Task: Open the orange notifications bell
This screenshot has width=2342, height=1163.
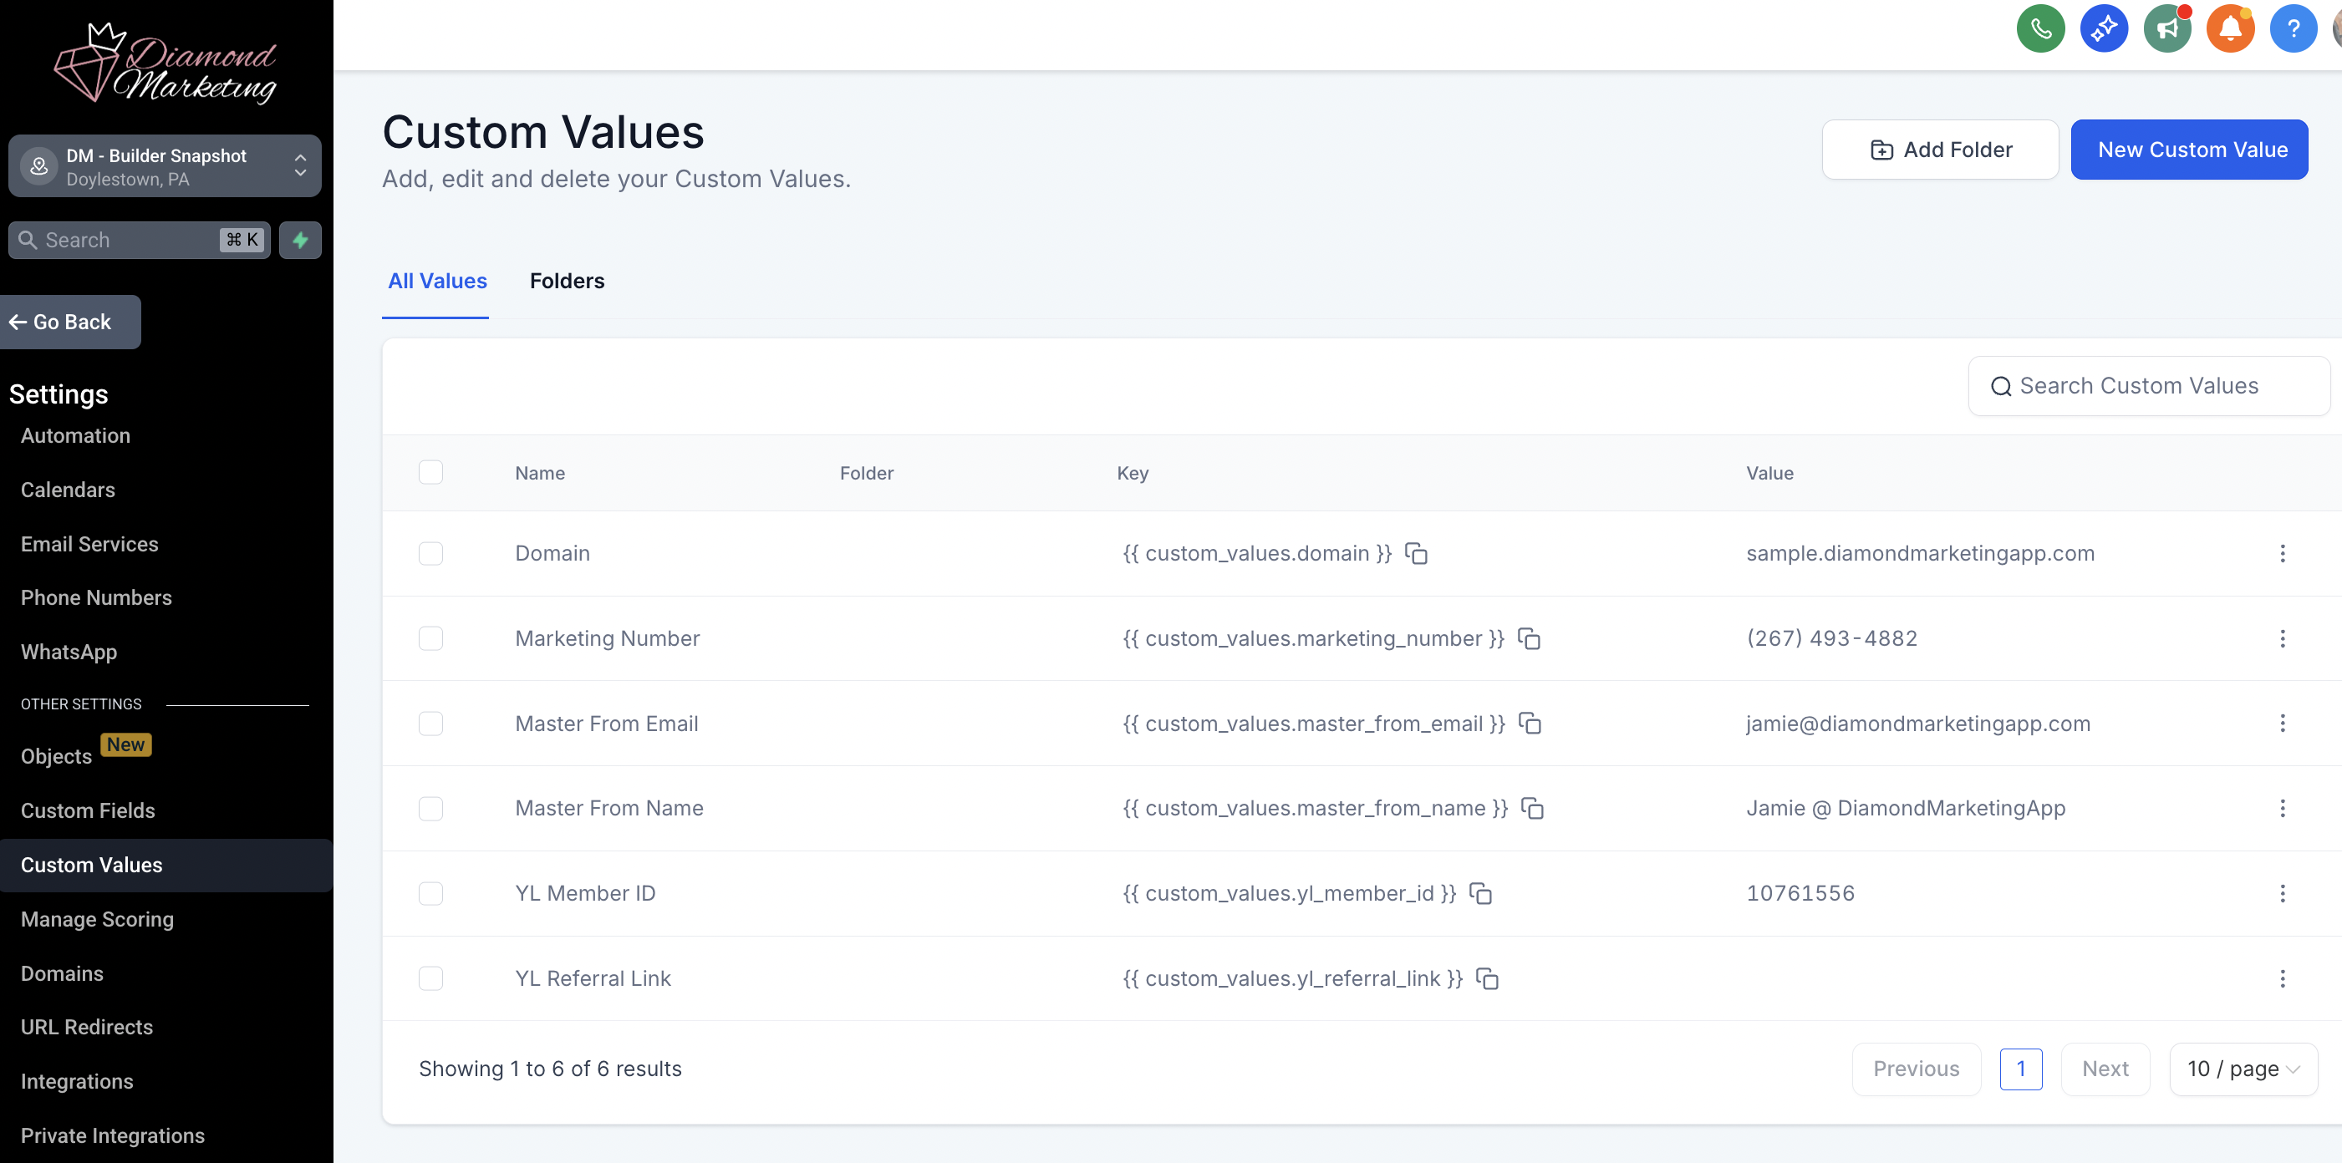Action: [x=2230, y=29]
